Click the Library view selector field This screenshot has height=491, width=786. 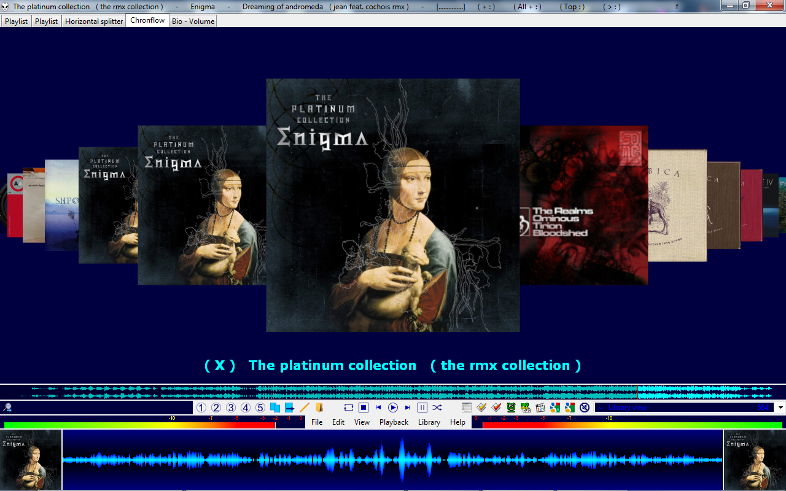pos(685,408)
